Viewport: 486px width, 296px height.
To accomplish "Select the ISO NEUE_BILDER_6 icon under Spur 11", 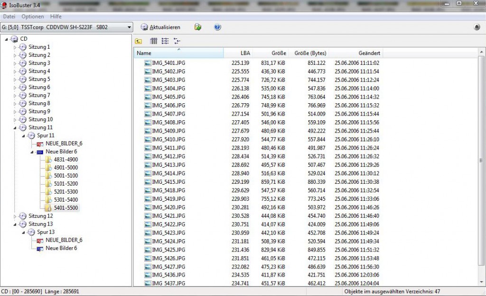I will pos(40,144).
